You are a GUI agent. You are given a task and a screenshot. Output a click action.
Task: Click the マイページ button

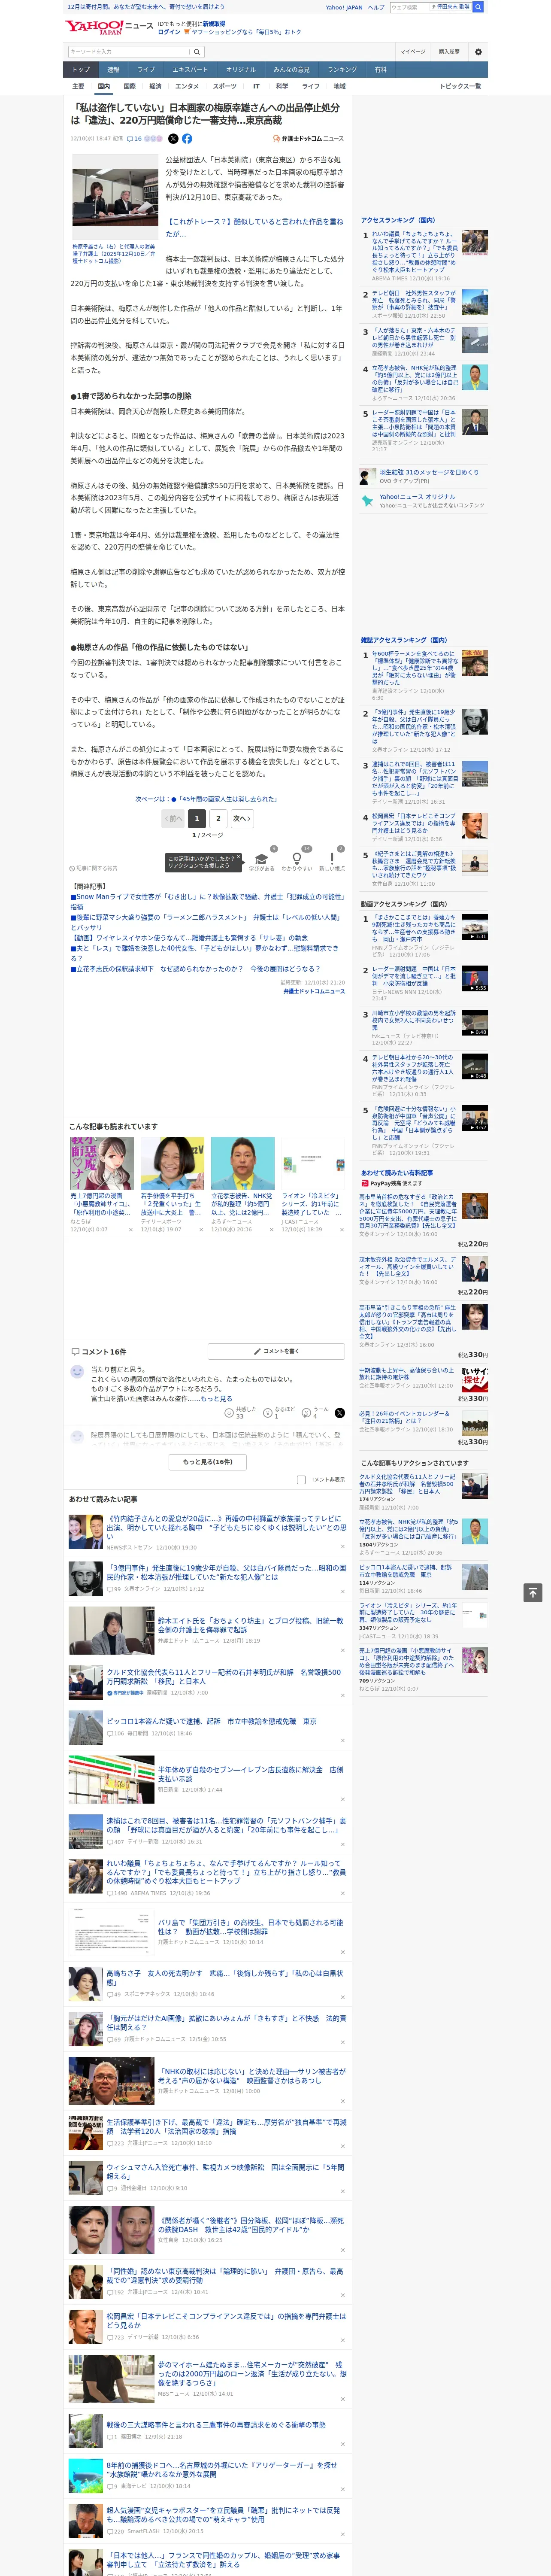pyautogui.click(x=413, y=52)
